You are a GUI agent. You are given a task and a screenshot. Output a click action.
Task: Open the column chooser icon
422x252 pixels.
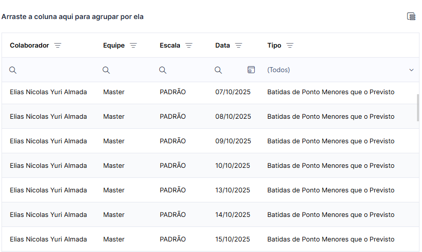pyautogui.click(x=411, y=17)
